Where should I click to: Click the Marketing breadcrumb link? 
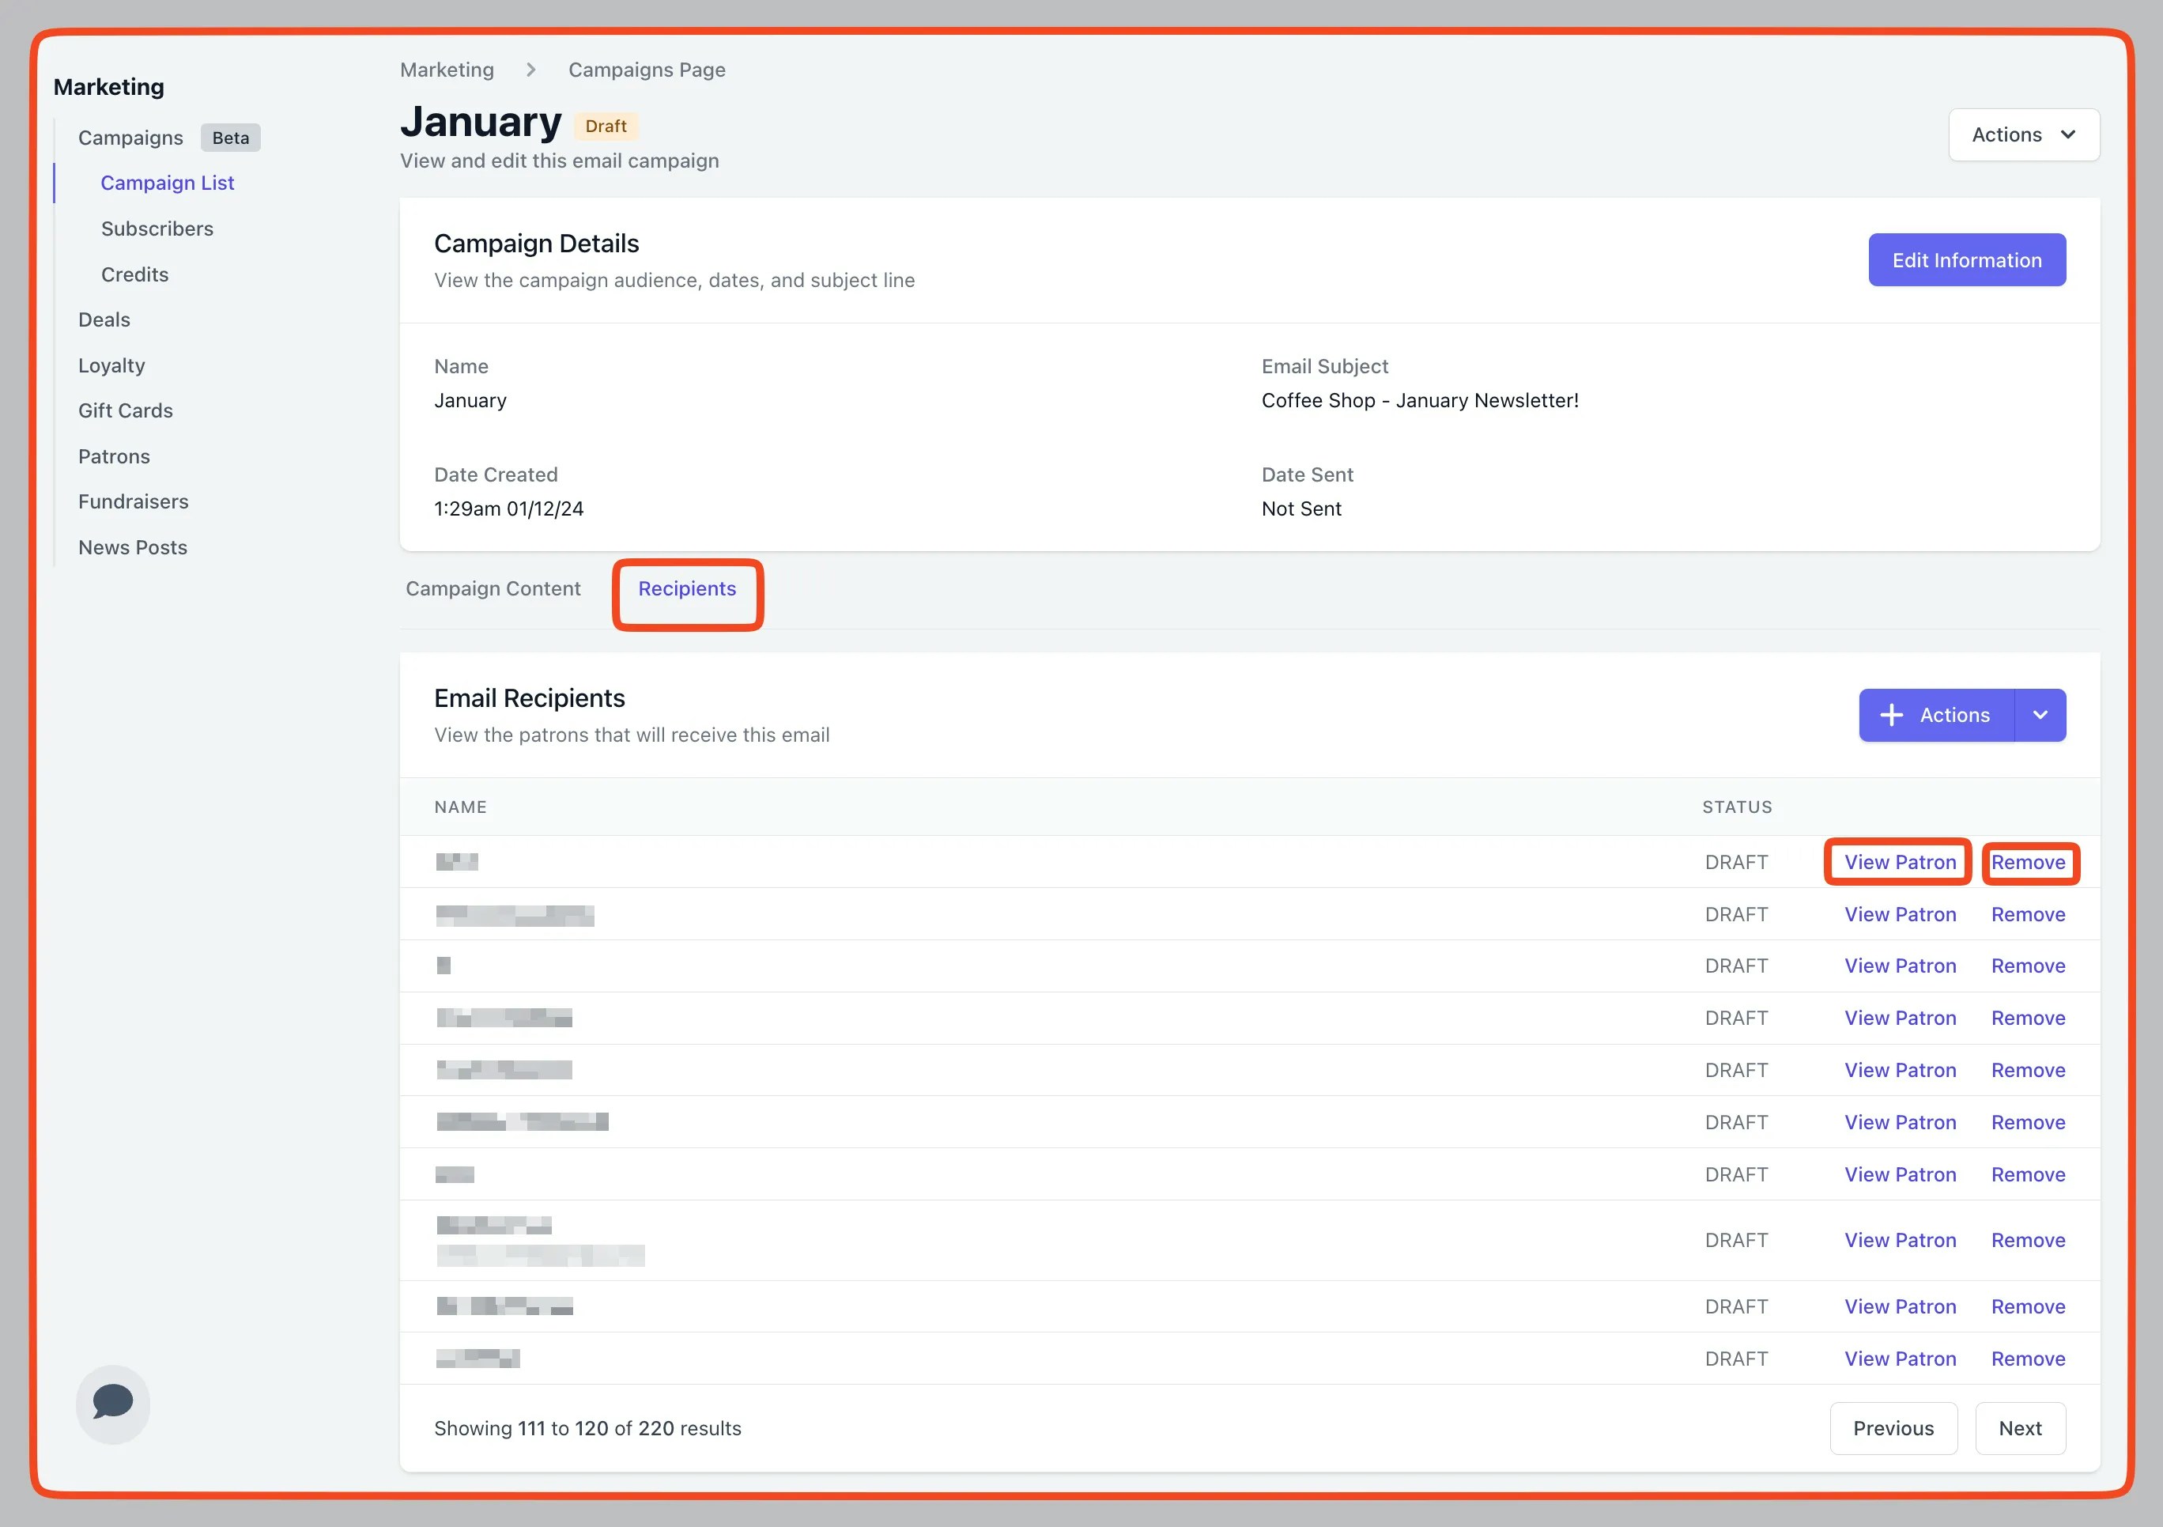(447, 70)
